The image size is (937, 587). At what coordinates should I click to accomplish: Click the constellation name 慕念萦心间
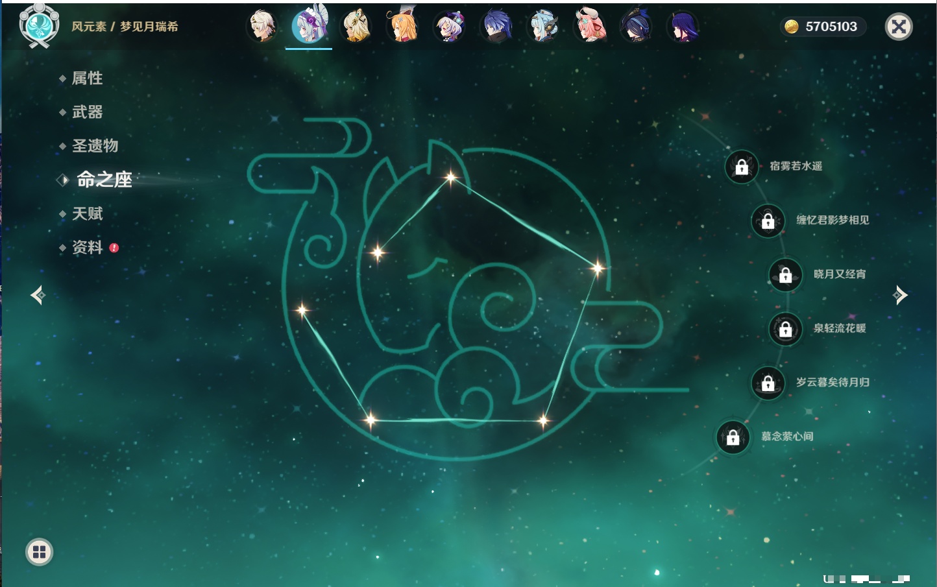tap(787, 436)
